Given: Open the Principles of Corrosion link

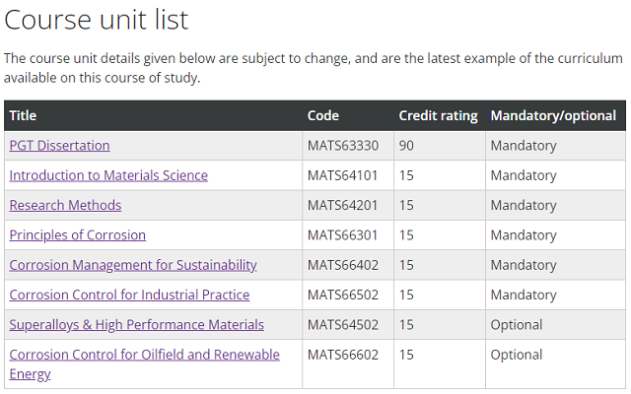Looking at the screenshot, I should (78, 235).
